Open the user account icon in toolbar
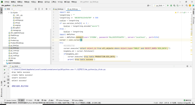Viewport: 195px width, 105px height. 148,5
